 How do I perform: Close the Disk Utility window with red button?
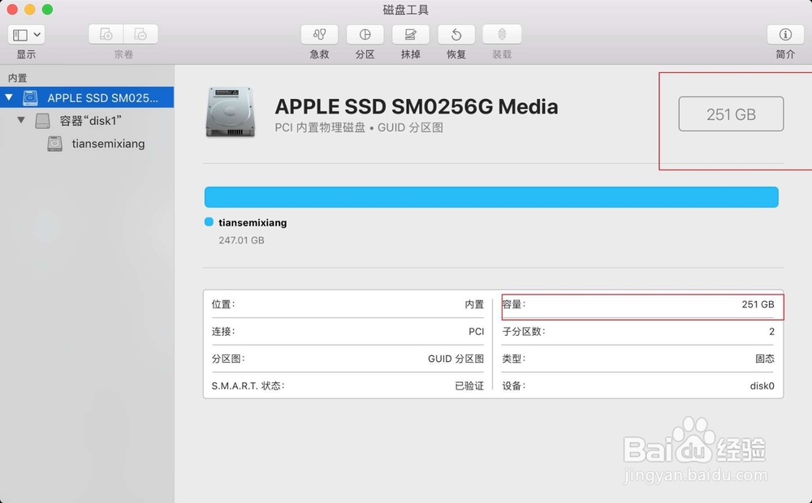click(12, 9)
